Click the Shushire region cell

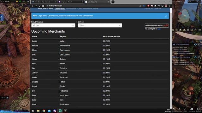click(x=63, y=73)
